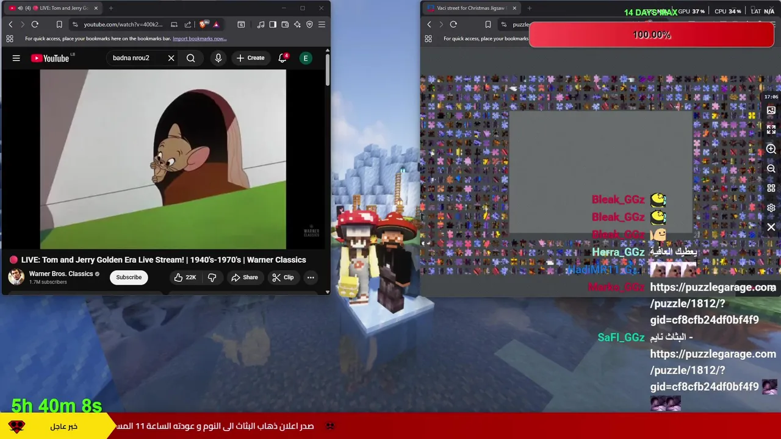The image size is (781, 439).
Task: Close the Vaci street Jigsaw tab
Action: point(514,8)
